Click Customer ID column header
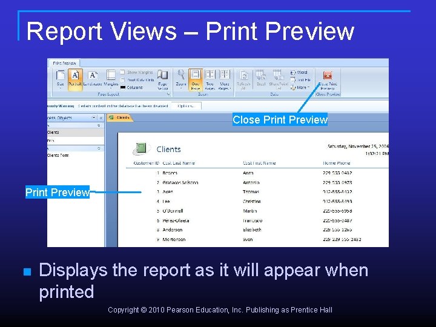This screenshot has width=436, height=327. click(x=147, y=163)
